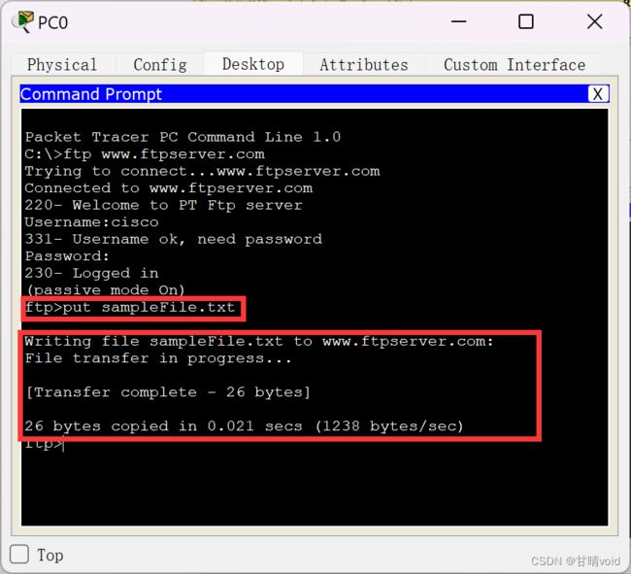Click 'Trying to connect...www.ftpserver.com' line
This screenshot has width=631, height=574.
(x=202, y=172)
